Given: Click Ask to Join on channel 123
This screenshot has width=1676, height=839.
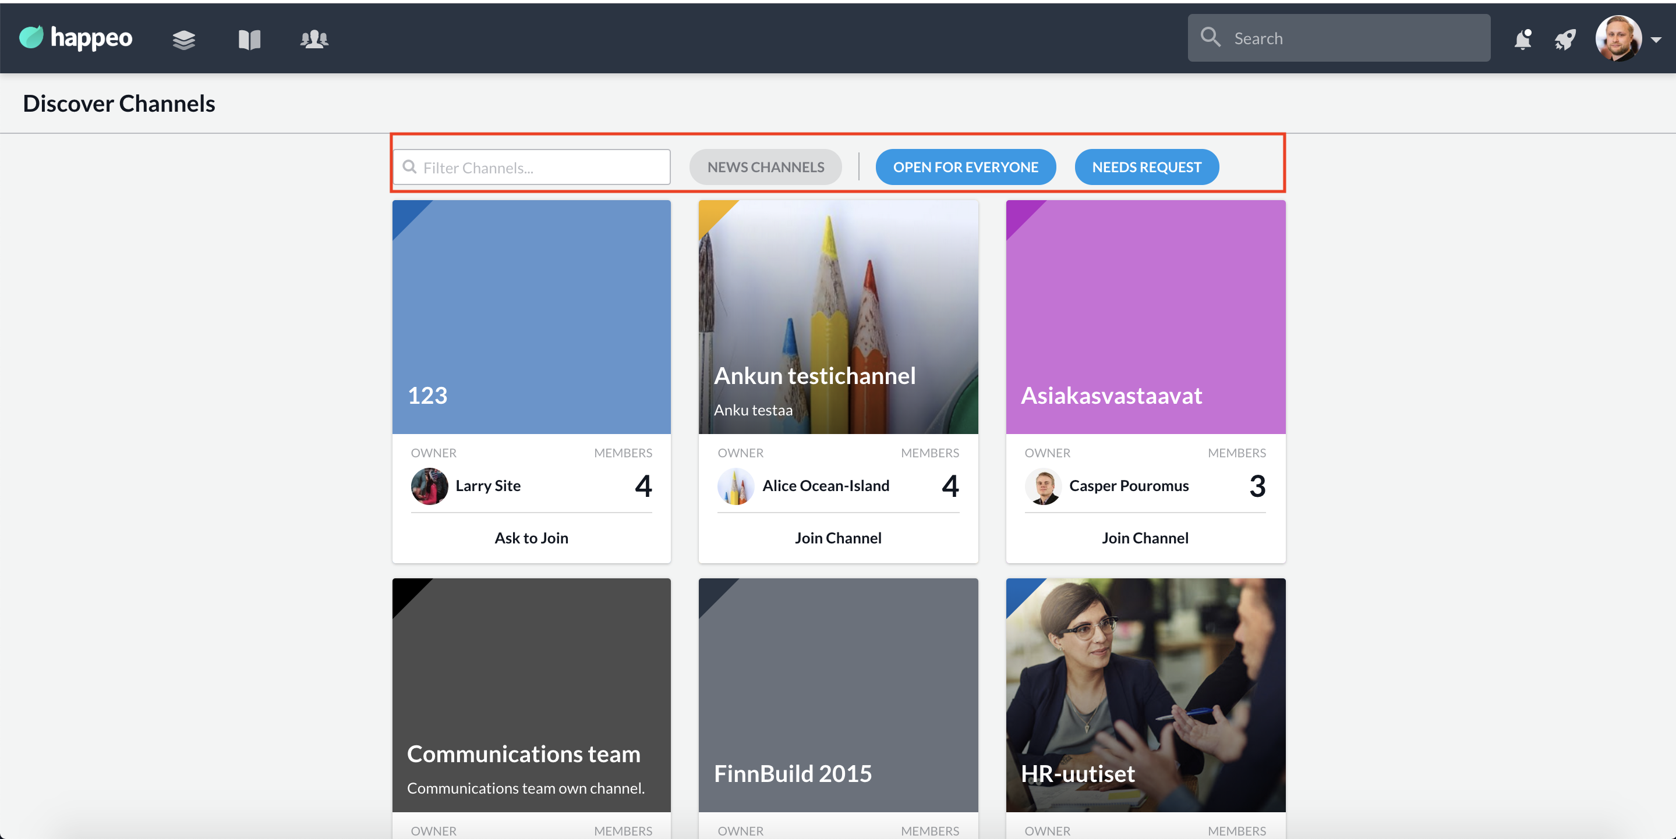Looking at the screenshot, I should pyautogui.click(x=531, y=538).
